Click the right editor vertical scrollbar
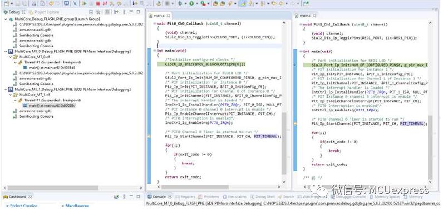 click(430, 147)
